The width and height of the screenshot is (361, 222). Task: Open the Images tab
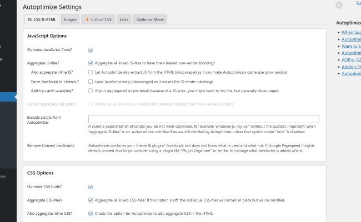(x=70, y=19)
